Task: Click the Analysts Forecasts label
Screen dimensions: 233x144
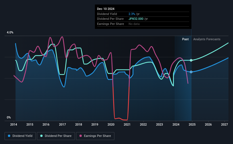Action: click(207, 39)
